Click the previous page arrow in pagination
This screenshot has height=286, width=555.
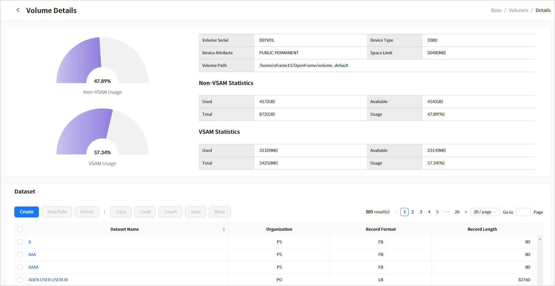[396, 212]
